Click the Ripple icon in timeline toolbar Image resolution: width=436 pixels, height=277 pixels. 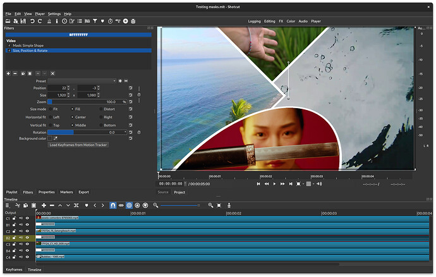pos(129,206)
